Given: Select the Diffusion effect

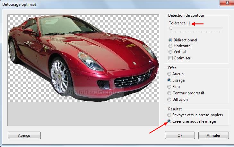Looking at the screenshot, I should pyautogui.click(x=169, y=99).
